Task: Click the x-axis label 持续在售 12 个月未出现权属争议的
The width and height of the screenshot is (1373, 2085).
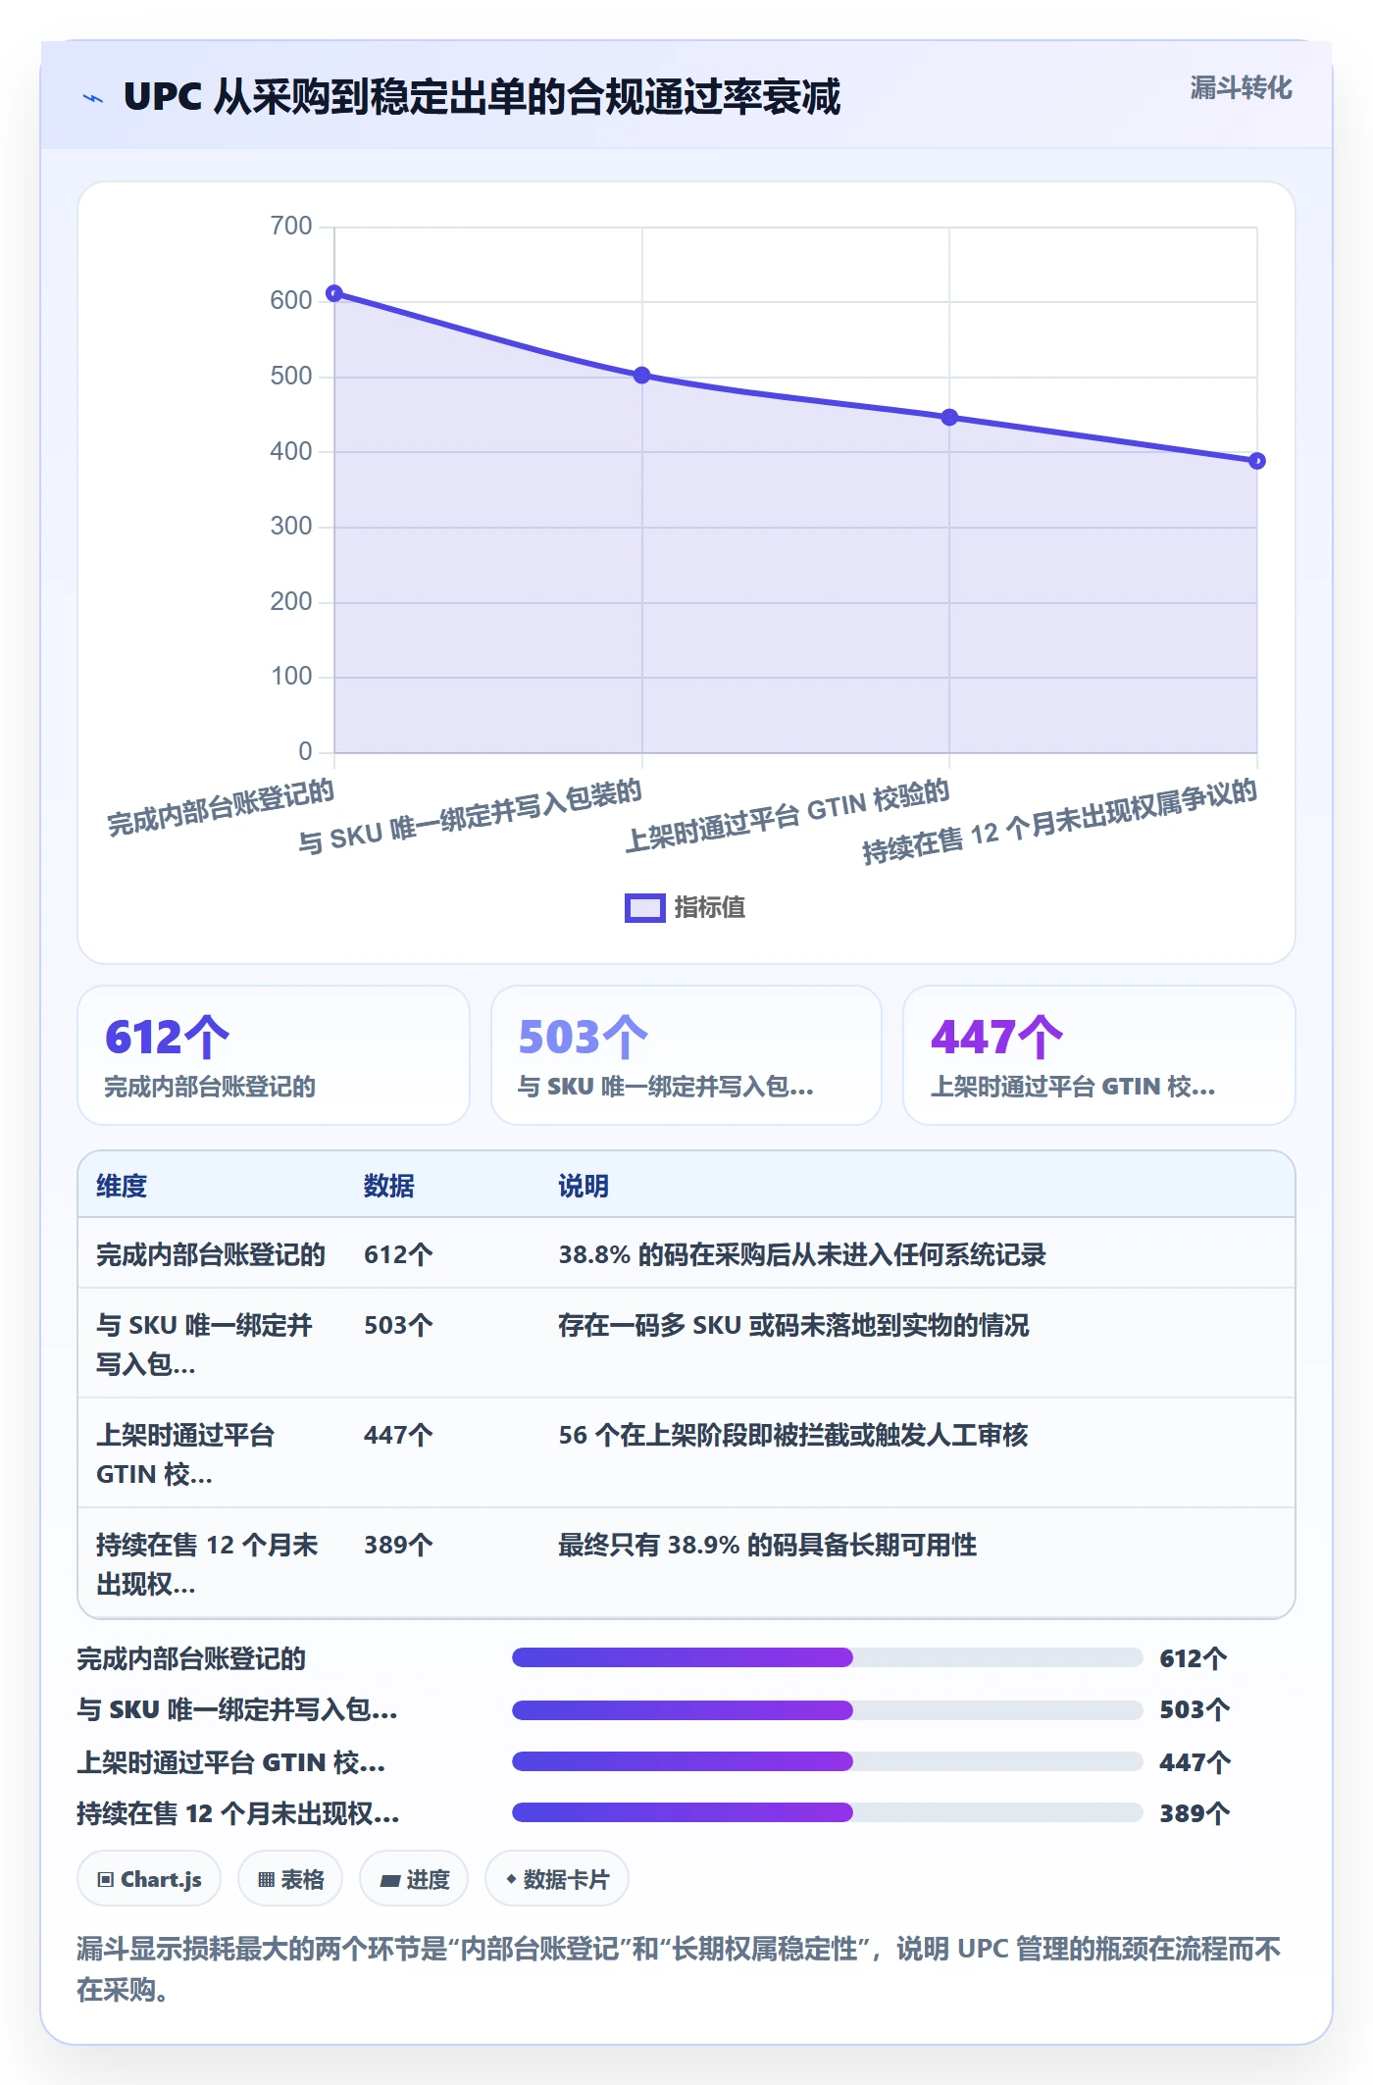Action: point(1059,821)
